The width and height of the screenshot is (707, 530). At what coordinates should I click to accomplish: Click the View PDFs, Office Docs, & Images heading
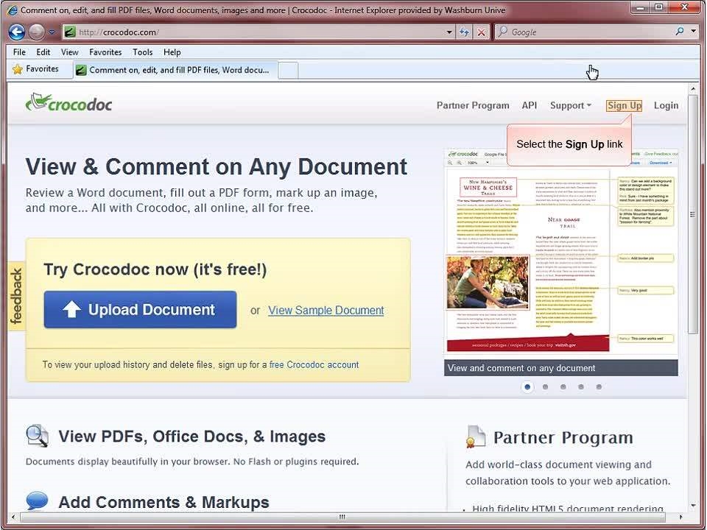point(192,437)
